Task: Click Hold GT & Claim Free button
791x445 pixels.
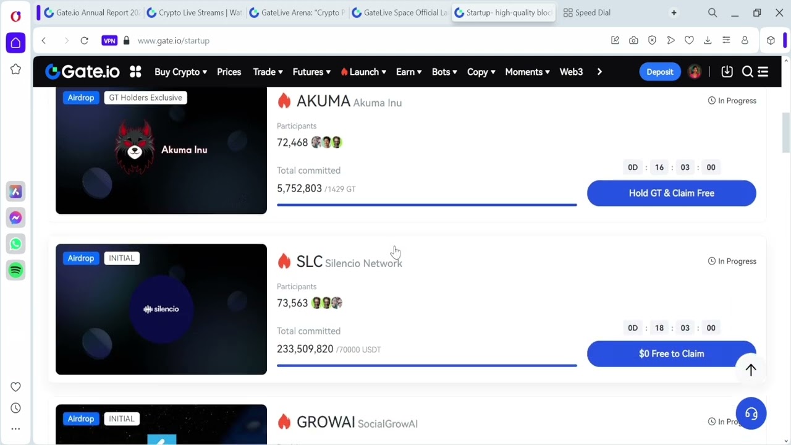Action: coord(672,193)
